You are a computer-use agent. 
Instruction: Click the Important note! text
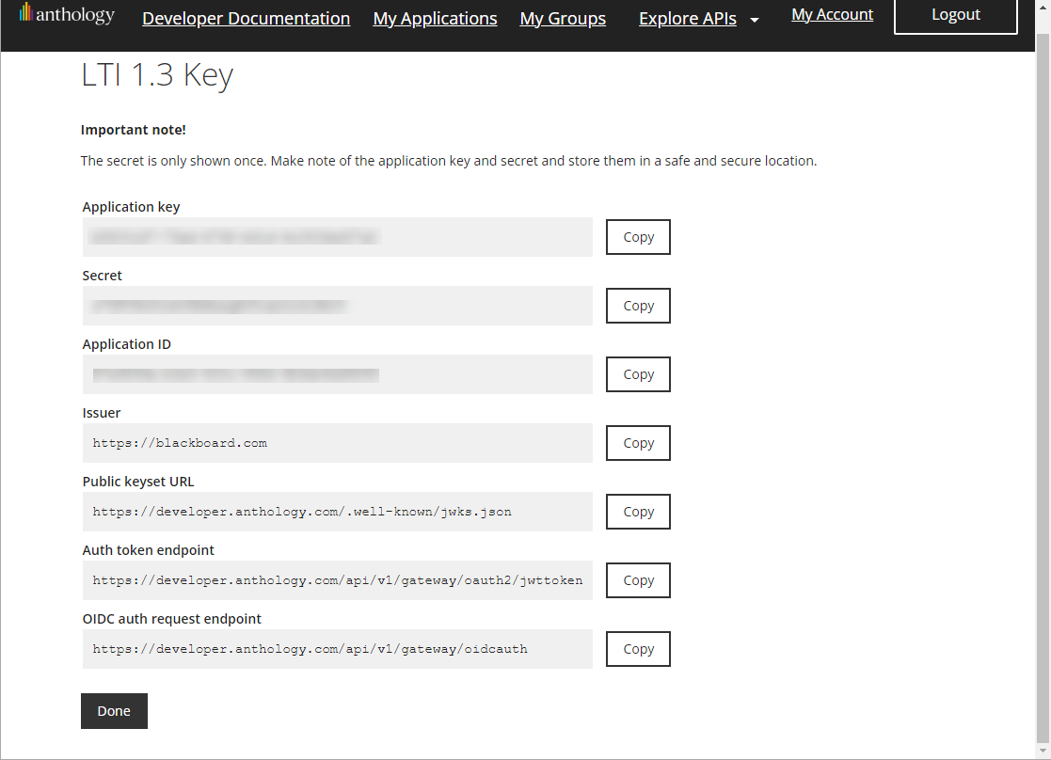134,130
